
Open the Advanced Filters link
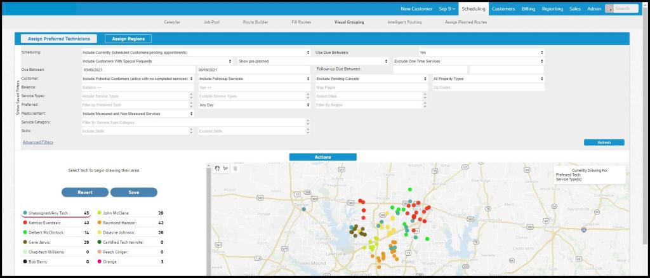coord(38,143)
